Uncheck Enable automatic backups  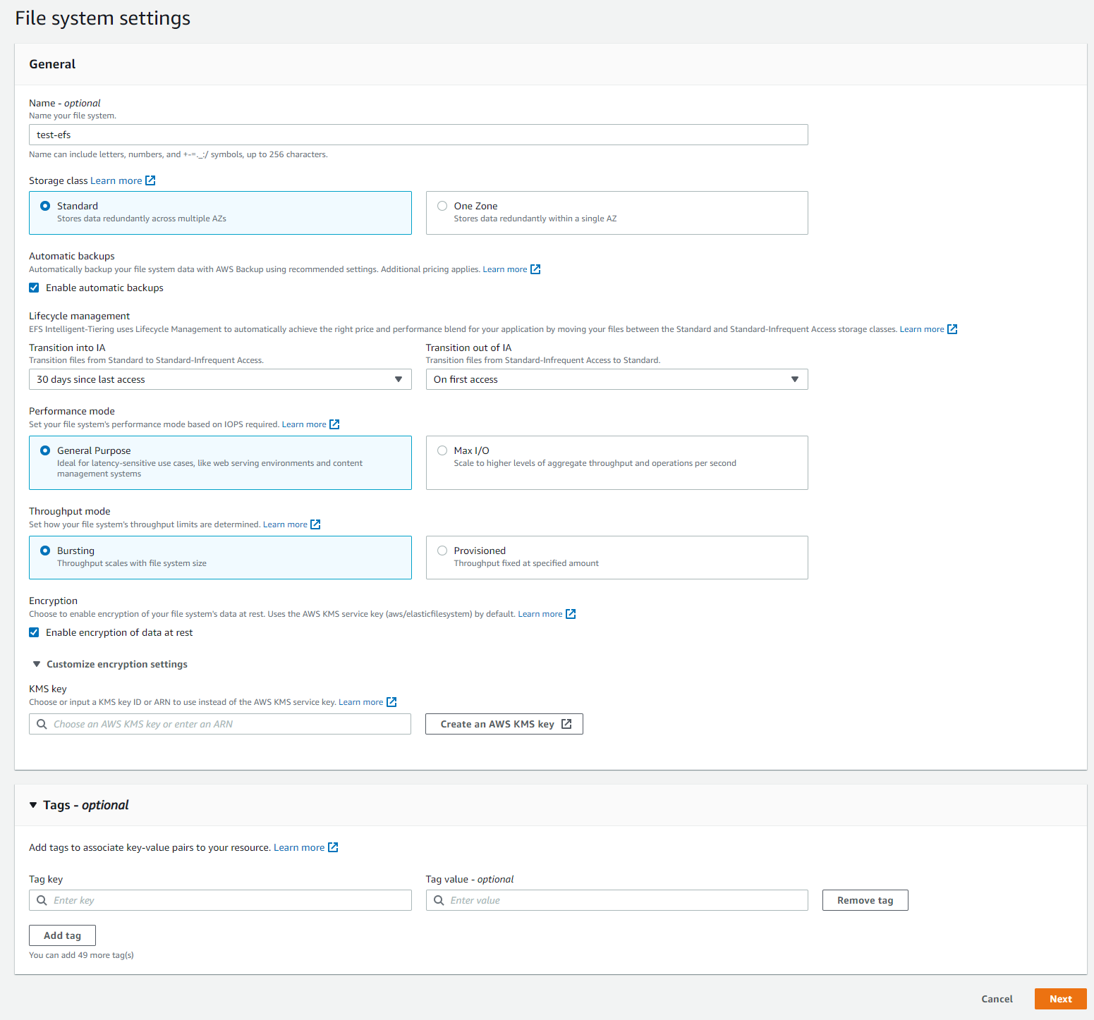click(x=34, y=287)
